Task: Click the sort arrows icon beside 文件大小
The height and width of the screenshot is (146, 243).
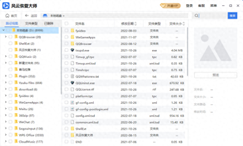Action: (x=184, y=24)
